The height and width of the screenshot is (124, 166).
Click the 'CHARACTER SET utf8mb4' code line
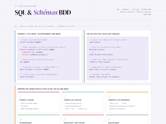[x=32, y=52]
